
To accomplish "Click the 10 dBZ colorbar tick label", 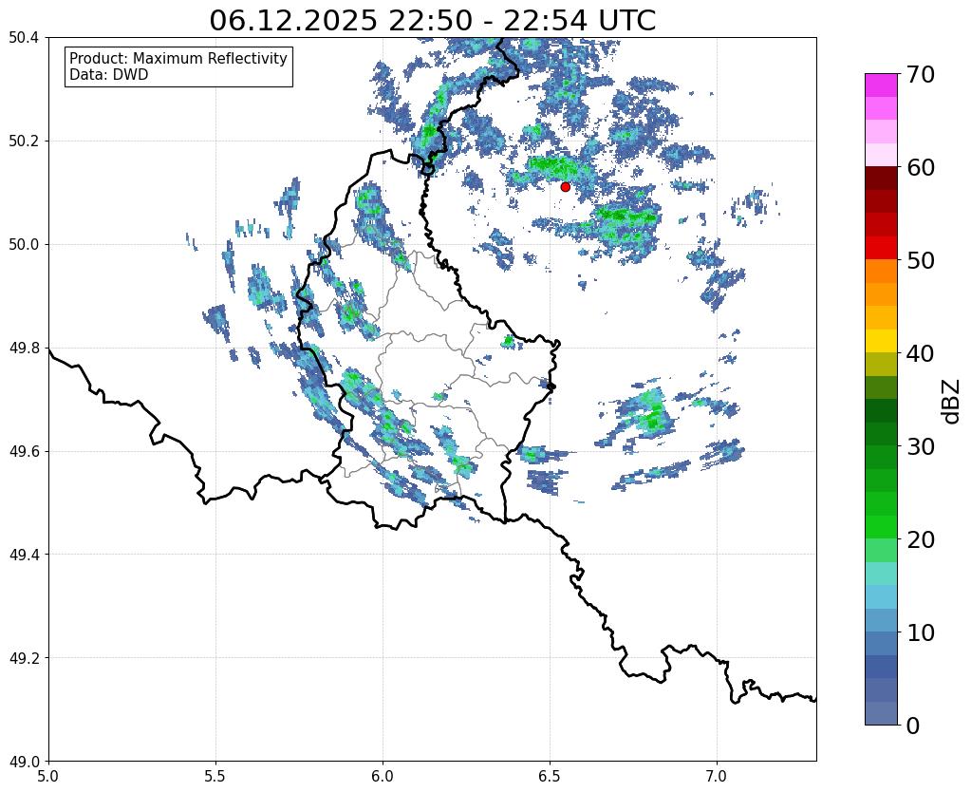I will (x=920, y=632).
